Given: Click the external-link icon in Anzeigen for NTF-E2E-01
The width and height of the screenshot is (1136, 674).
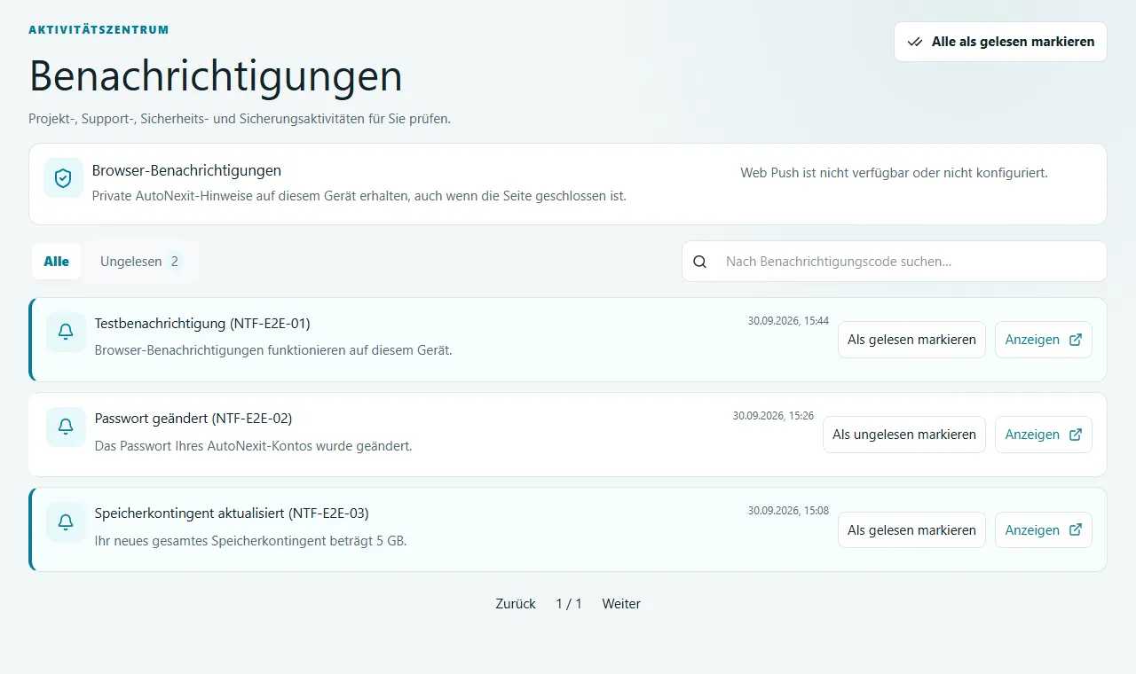Looking at the screenshot, I should 1076,340.
